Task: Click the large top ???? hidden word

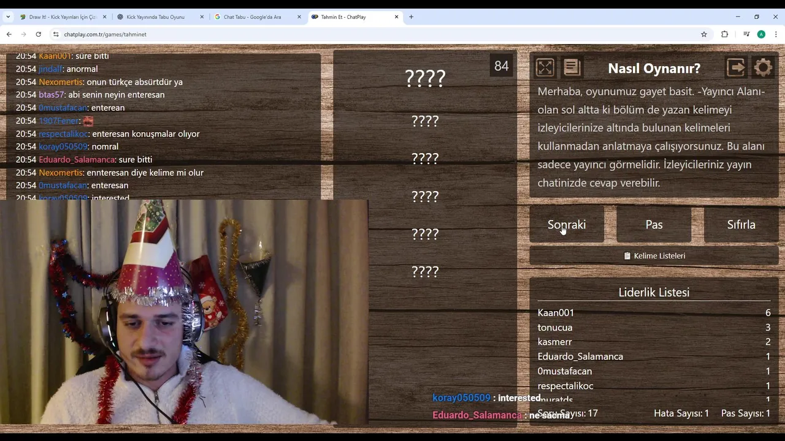Action: coord(425,78)
